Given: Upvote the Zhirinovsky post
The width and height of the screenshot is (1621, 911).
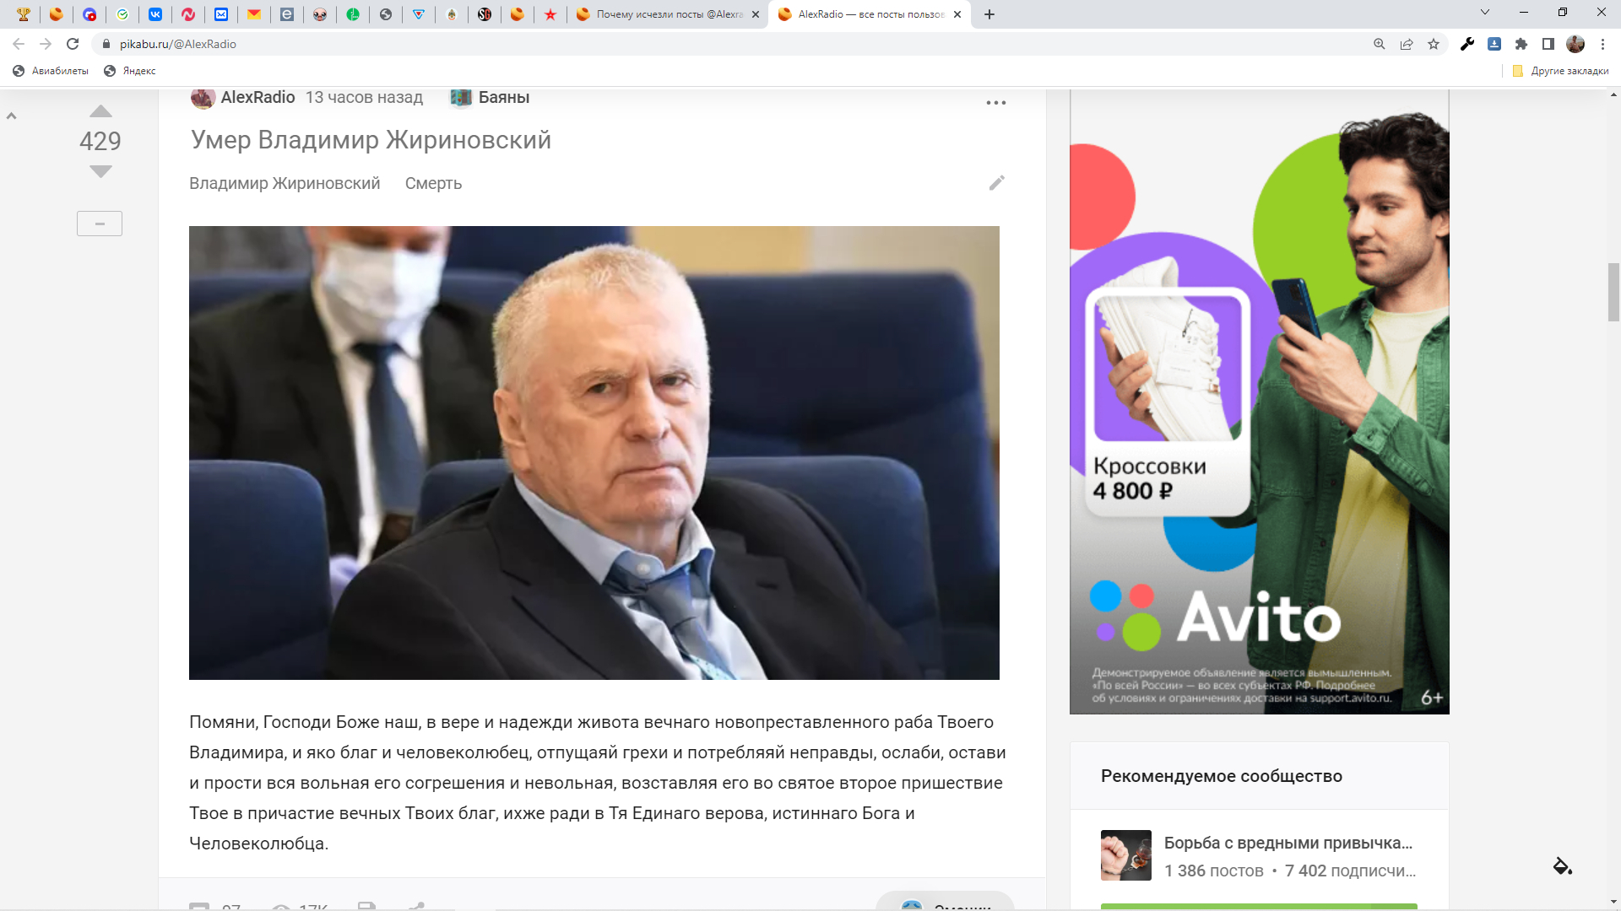Looking at the screenshot, I should [x=100, y=111].
